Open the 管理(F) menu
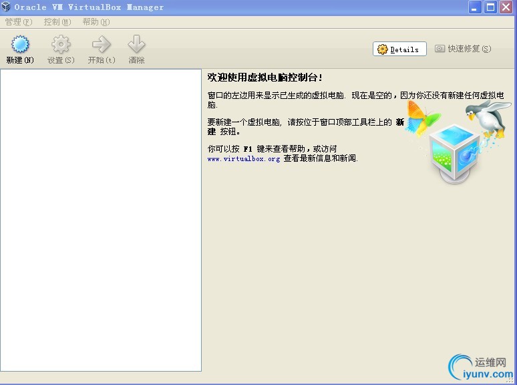Screen dimensions: 517x385 coord(19,22)
